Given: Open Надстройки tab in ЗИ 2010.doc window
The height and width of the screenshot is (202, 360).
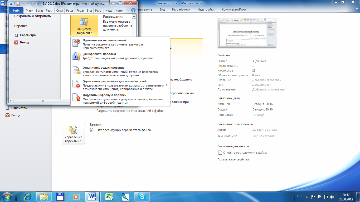Looking at the screenshot, I should click(x=109, y=11).
